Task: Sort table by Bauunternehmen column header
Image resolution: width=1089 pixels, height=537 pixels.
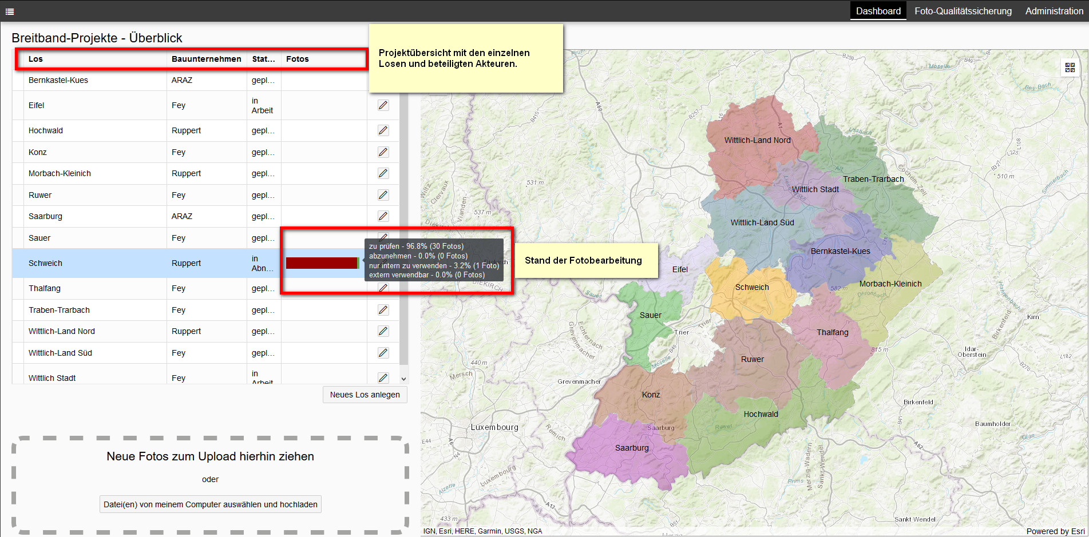Action: tap(207, 59)
